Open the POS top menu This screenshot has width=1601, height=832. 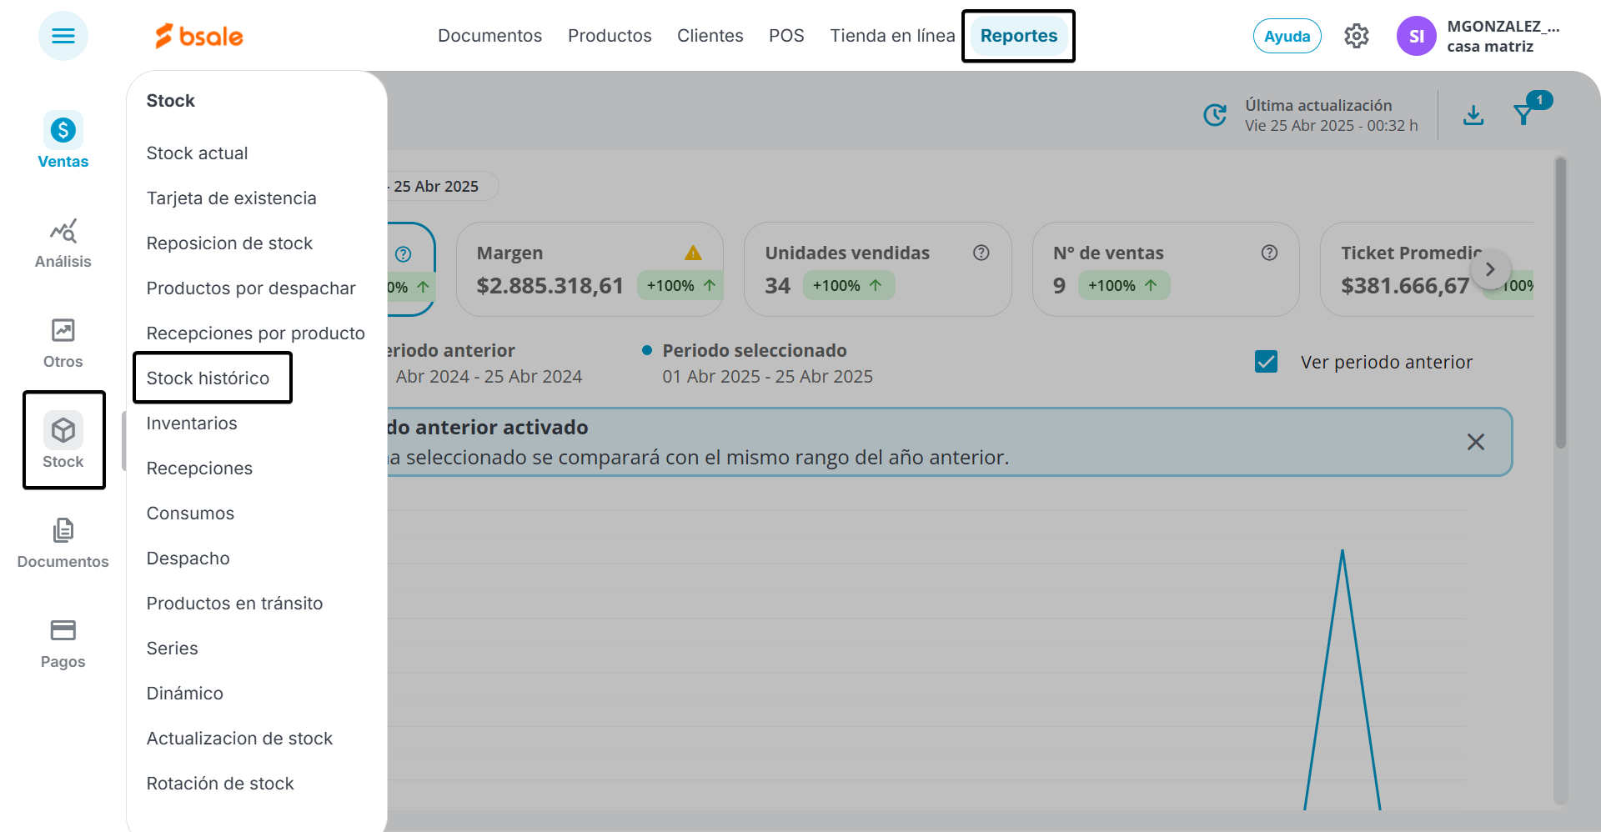(786, 36)
